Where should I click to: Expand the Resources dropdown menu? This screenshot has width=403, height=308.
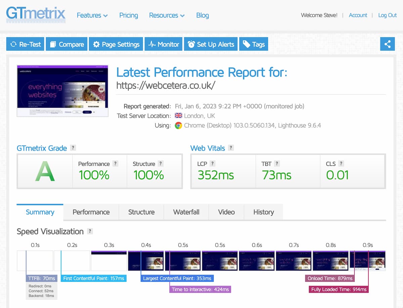[x=167, y=15]
